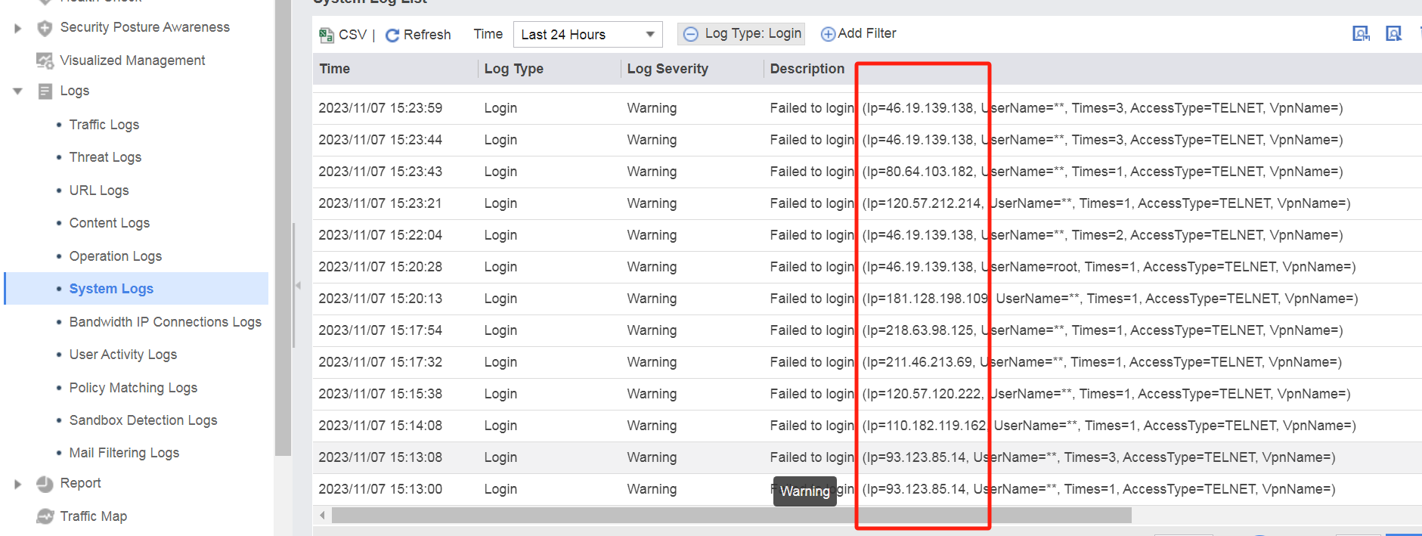Sort by the Log Severity column header
This screenshot has width=1422, height=536.
click(x=667, y=69)
